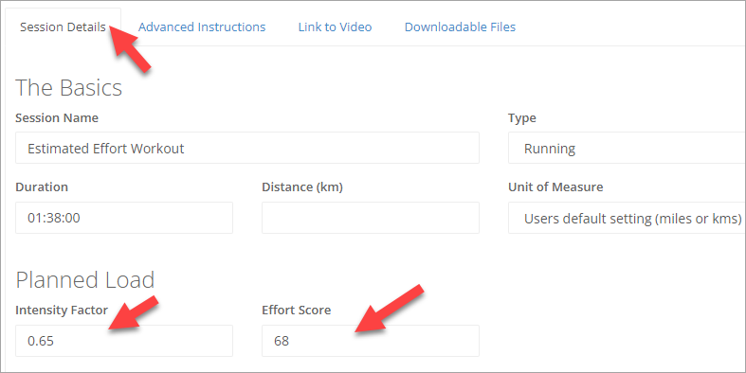
Task: Open the Advanced Instructions tab
Action: 202,27
